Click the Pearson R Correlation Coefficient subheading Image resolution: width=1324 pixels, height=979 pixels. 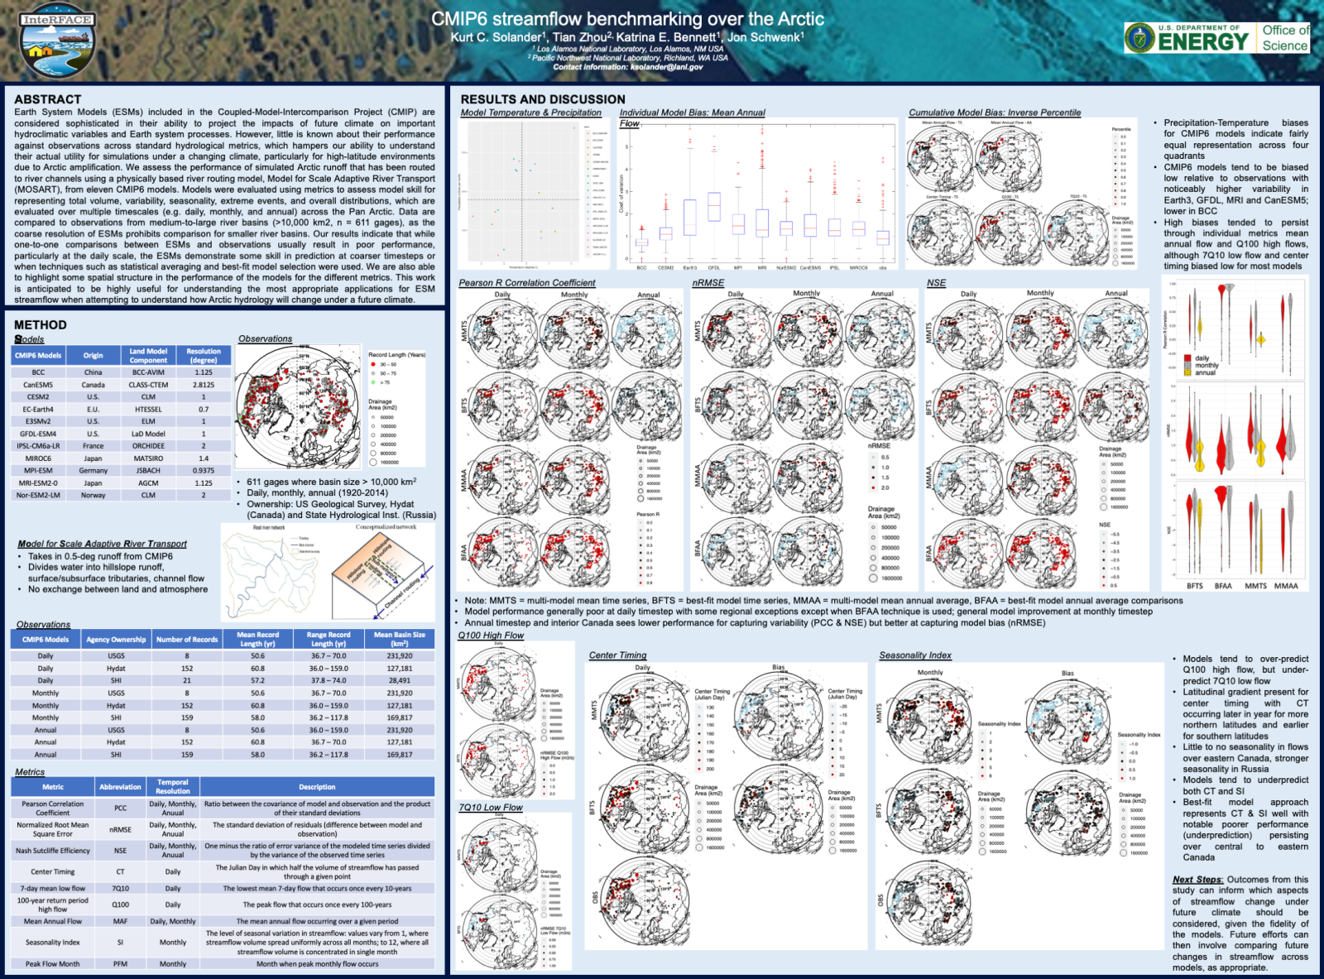tap(527, 283)
